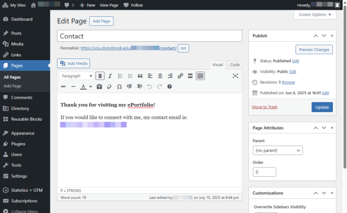The height and width of the screenshot is (213, 347).
Task: Click the Order input field
Action: [x=265, y=172]
